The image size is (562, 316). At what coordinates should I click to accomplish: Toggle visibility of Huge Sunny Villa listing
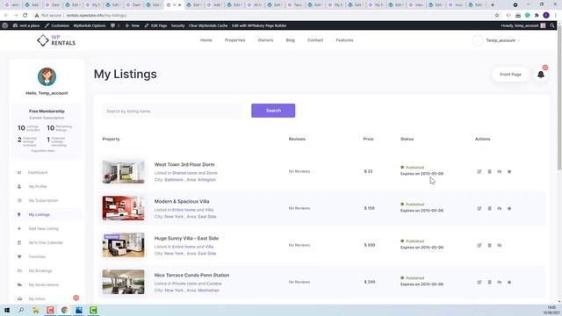click(x=500, y=246)
